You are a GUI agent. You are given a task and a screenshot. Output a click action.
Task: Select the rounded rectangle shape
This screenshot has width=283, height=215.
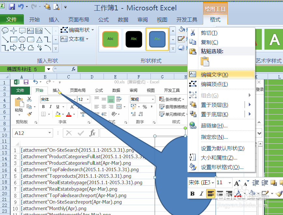point(31,39)
